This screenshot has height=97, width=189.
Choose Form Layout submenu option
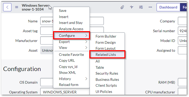coord(107,48)
